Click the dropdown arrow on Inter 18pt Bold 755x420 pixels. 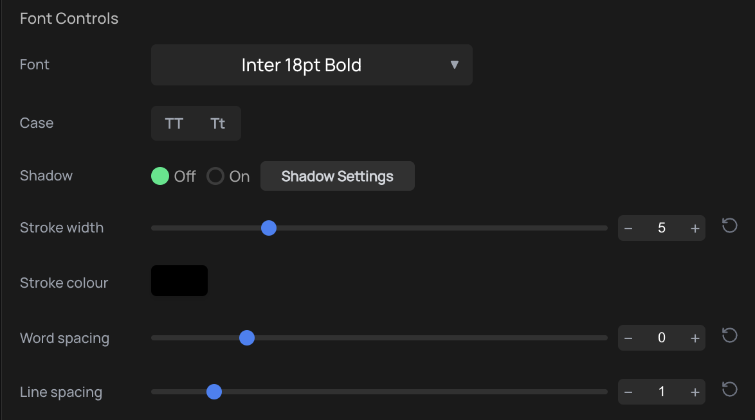(x=455, y=64)
